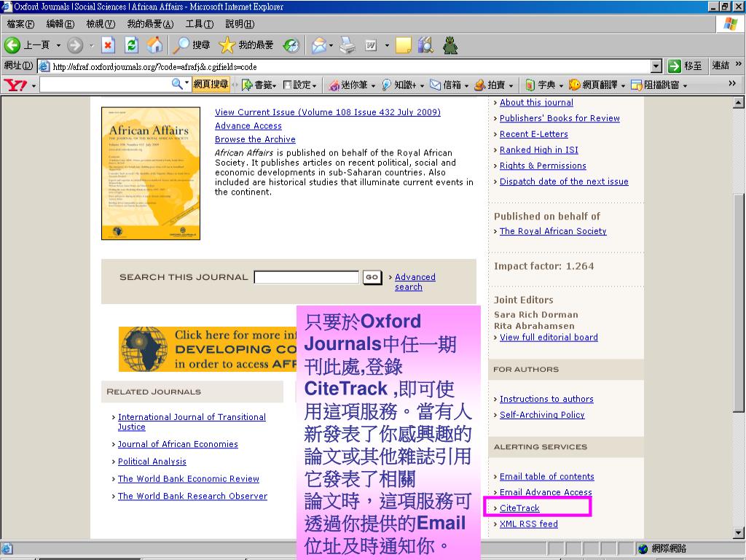Expand the Edit button dropdown arrow

387,46
